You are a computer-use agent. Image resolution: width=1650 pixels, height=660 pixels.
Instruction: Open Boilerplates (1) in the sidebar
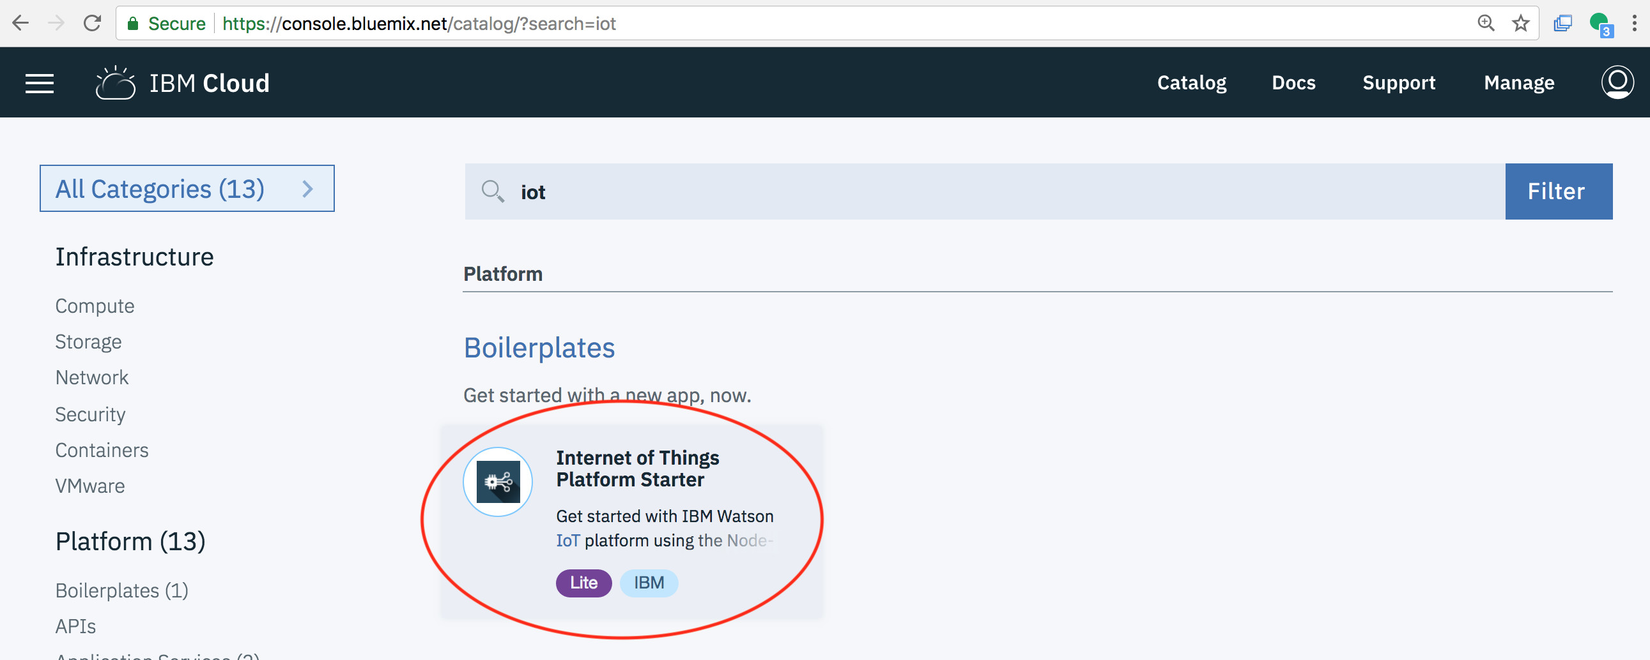121,590
